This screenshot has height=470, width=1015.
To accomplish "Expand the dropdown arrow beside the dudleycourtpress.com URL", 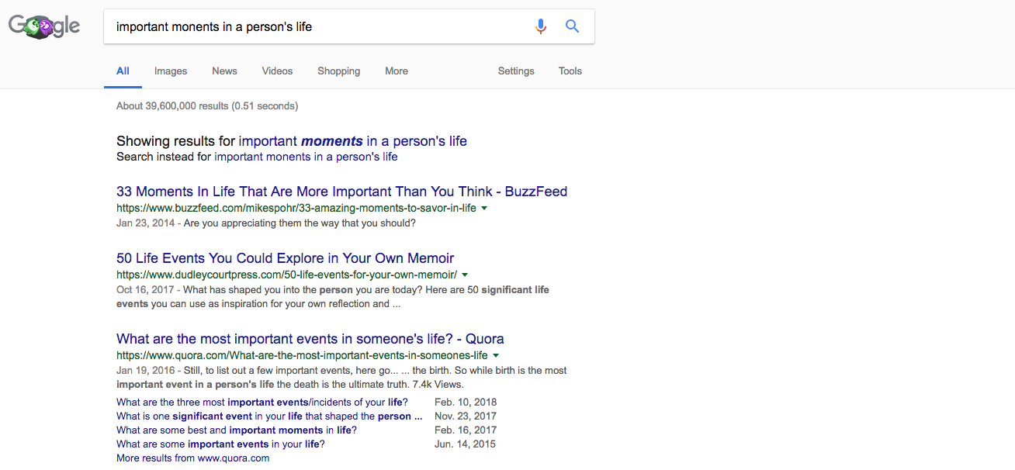I will (465, 275).
